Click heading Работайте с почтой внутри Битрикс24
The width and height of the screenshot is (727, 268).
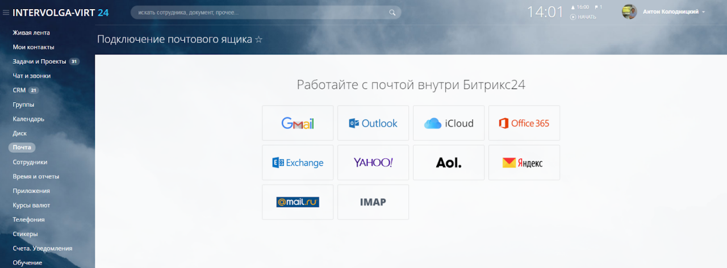411,85
